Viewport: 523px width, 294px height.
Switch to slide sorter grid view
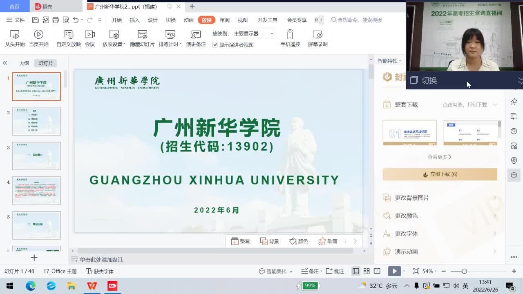367,271
